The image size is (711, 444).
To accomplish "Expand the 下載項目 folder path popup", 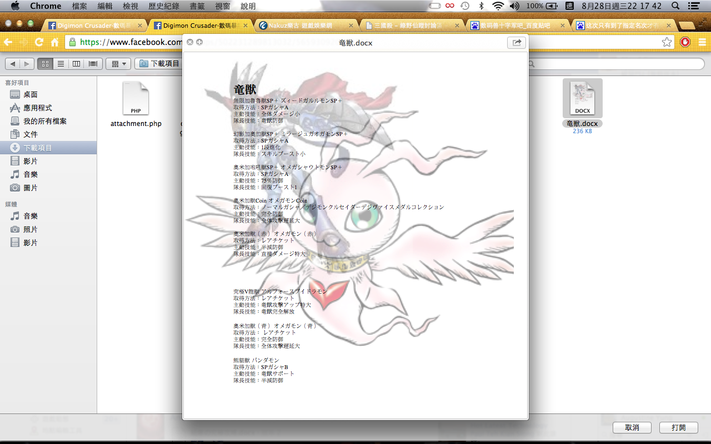I will [160, 64].
